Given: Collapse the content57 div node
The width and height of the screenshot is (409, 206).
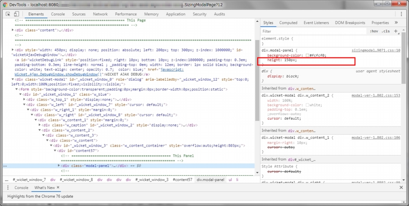Looking at the screenshot, I should pos(55,151).
